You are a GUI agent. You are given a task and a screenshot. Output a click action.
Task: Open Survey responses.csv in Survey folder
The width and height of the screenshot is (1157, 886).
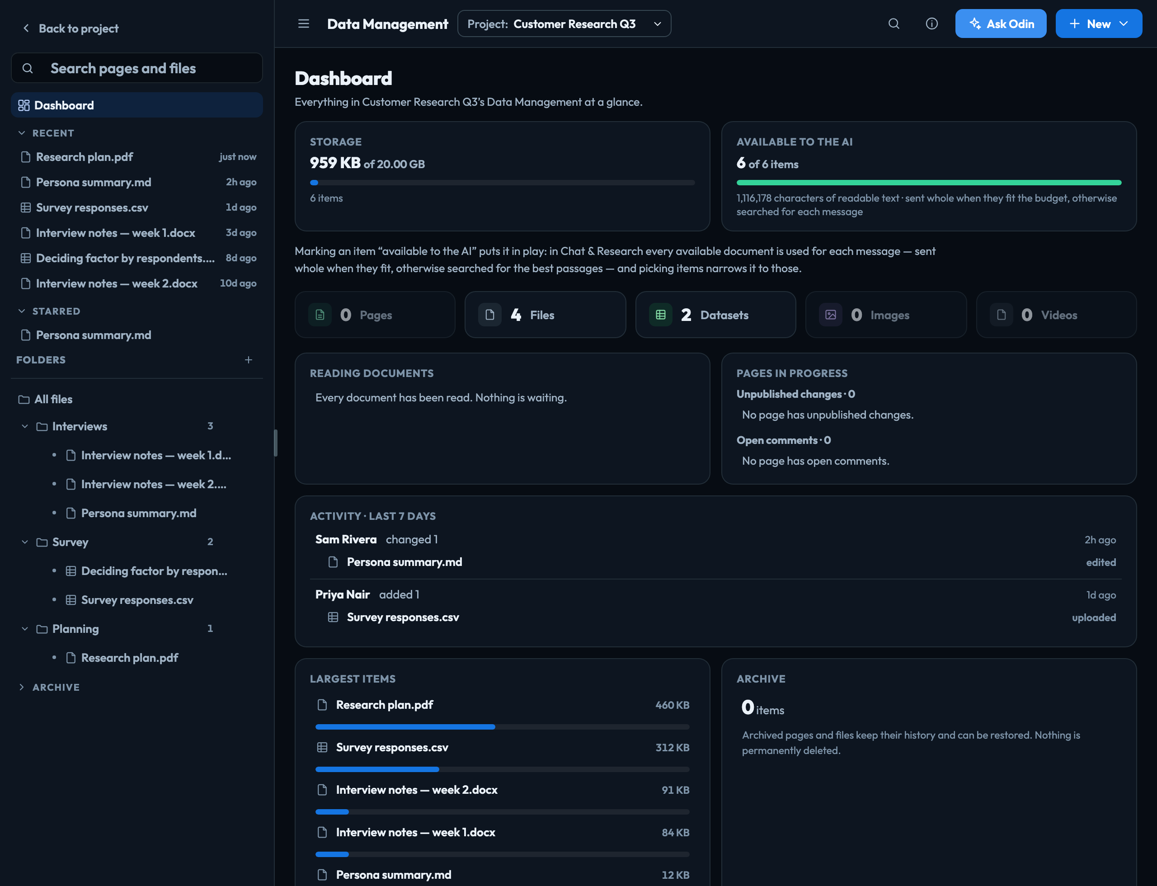coord(136,600)
